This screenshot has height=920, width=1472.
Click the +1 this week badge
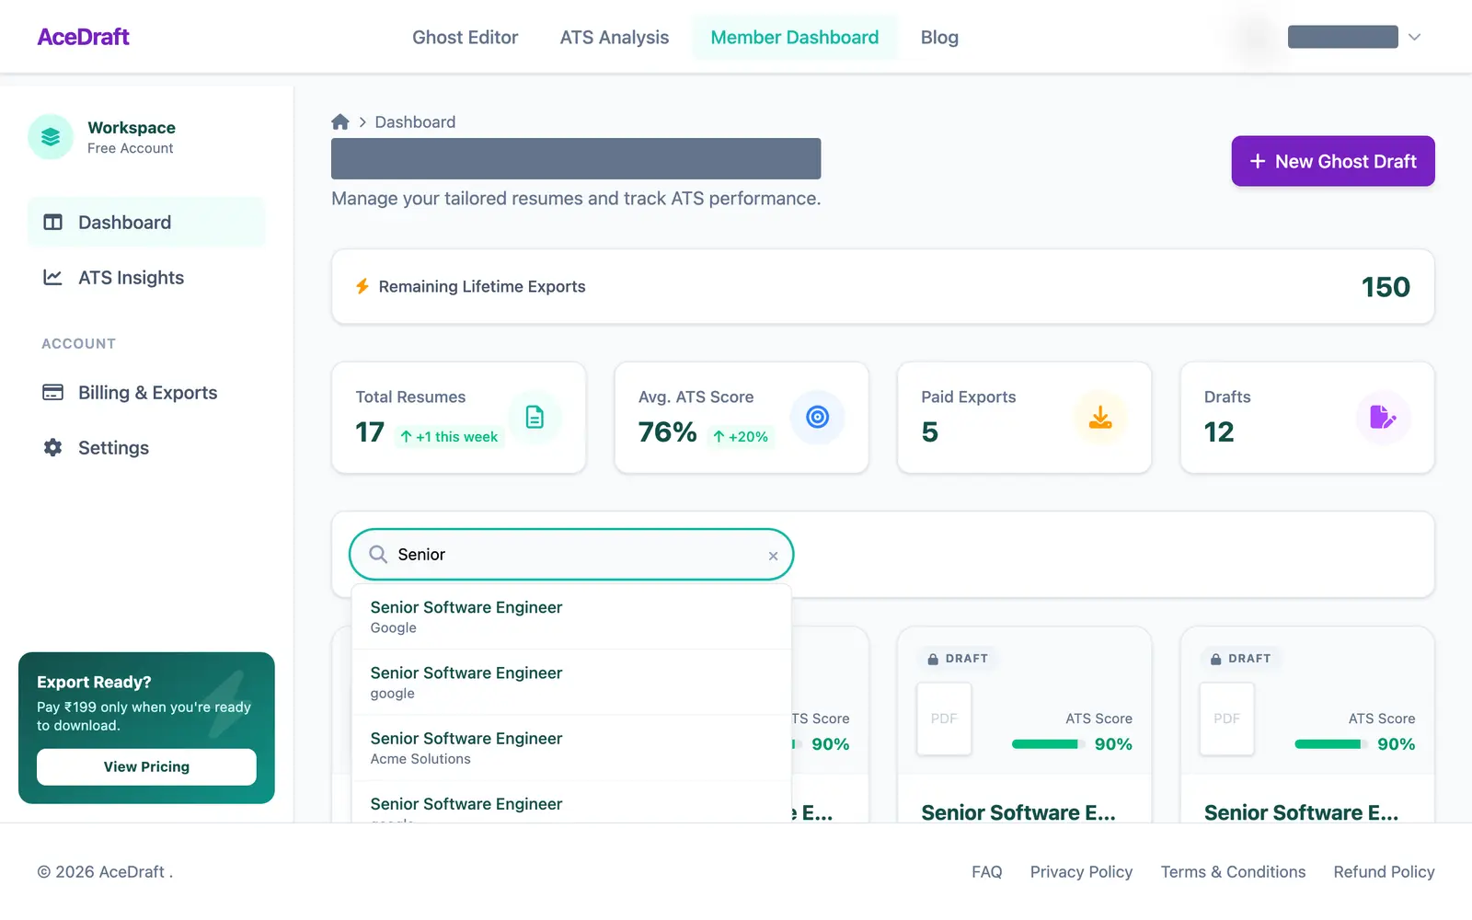coord(450,437)
